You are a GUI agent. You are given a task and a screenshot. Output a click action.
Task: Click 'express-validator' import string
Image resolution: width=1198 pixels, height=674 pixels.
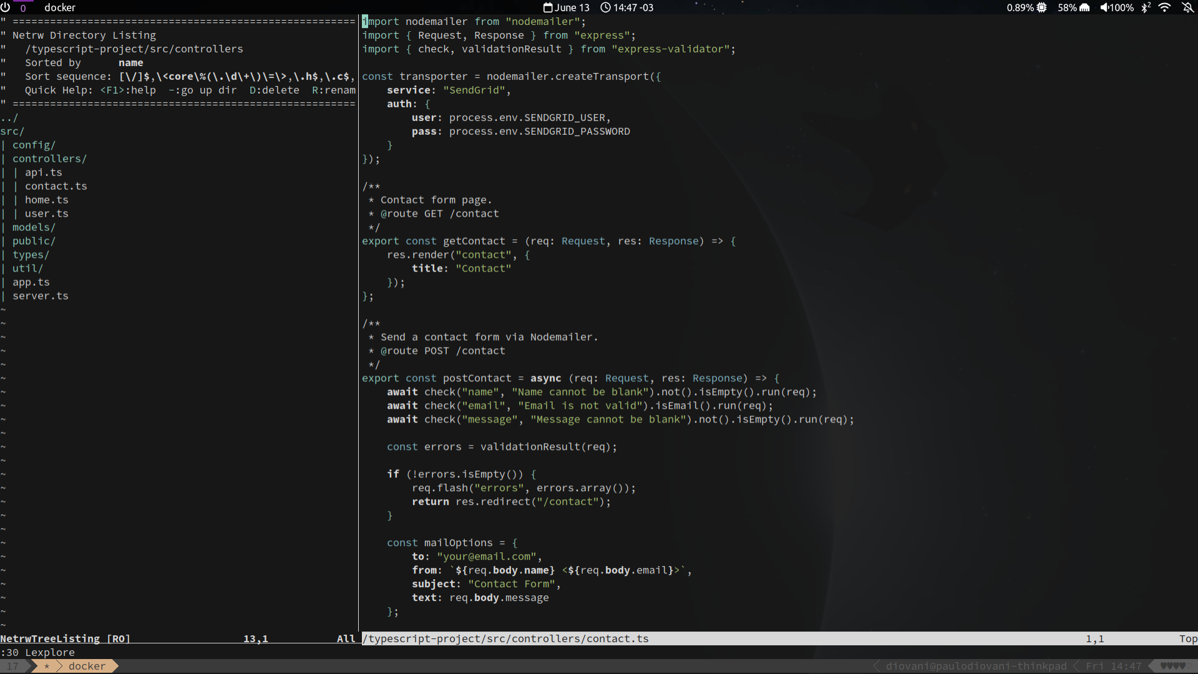671,49
